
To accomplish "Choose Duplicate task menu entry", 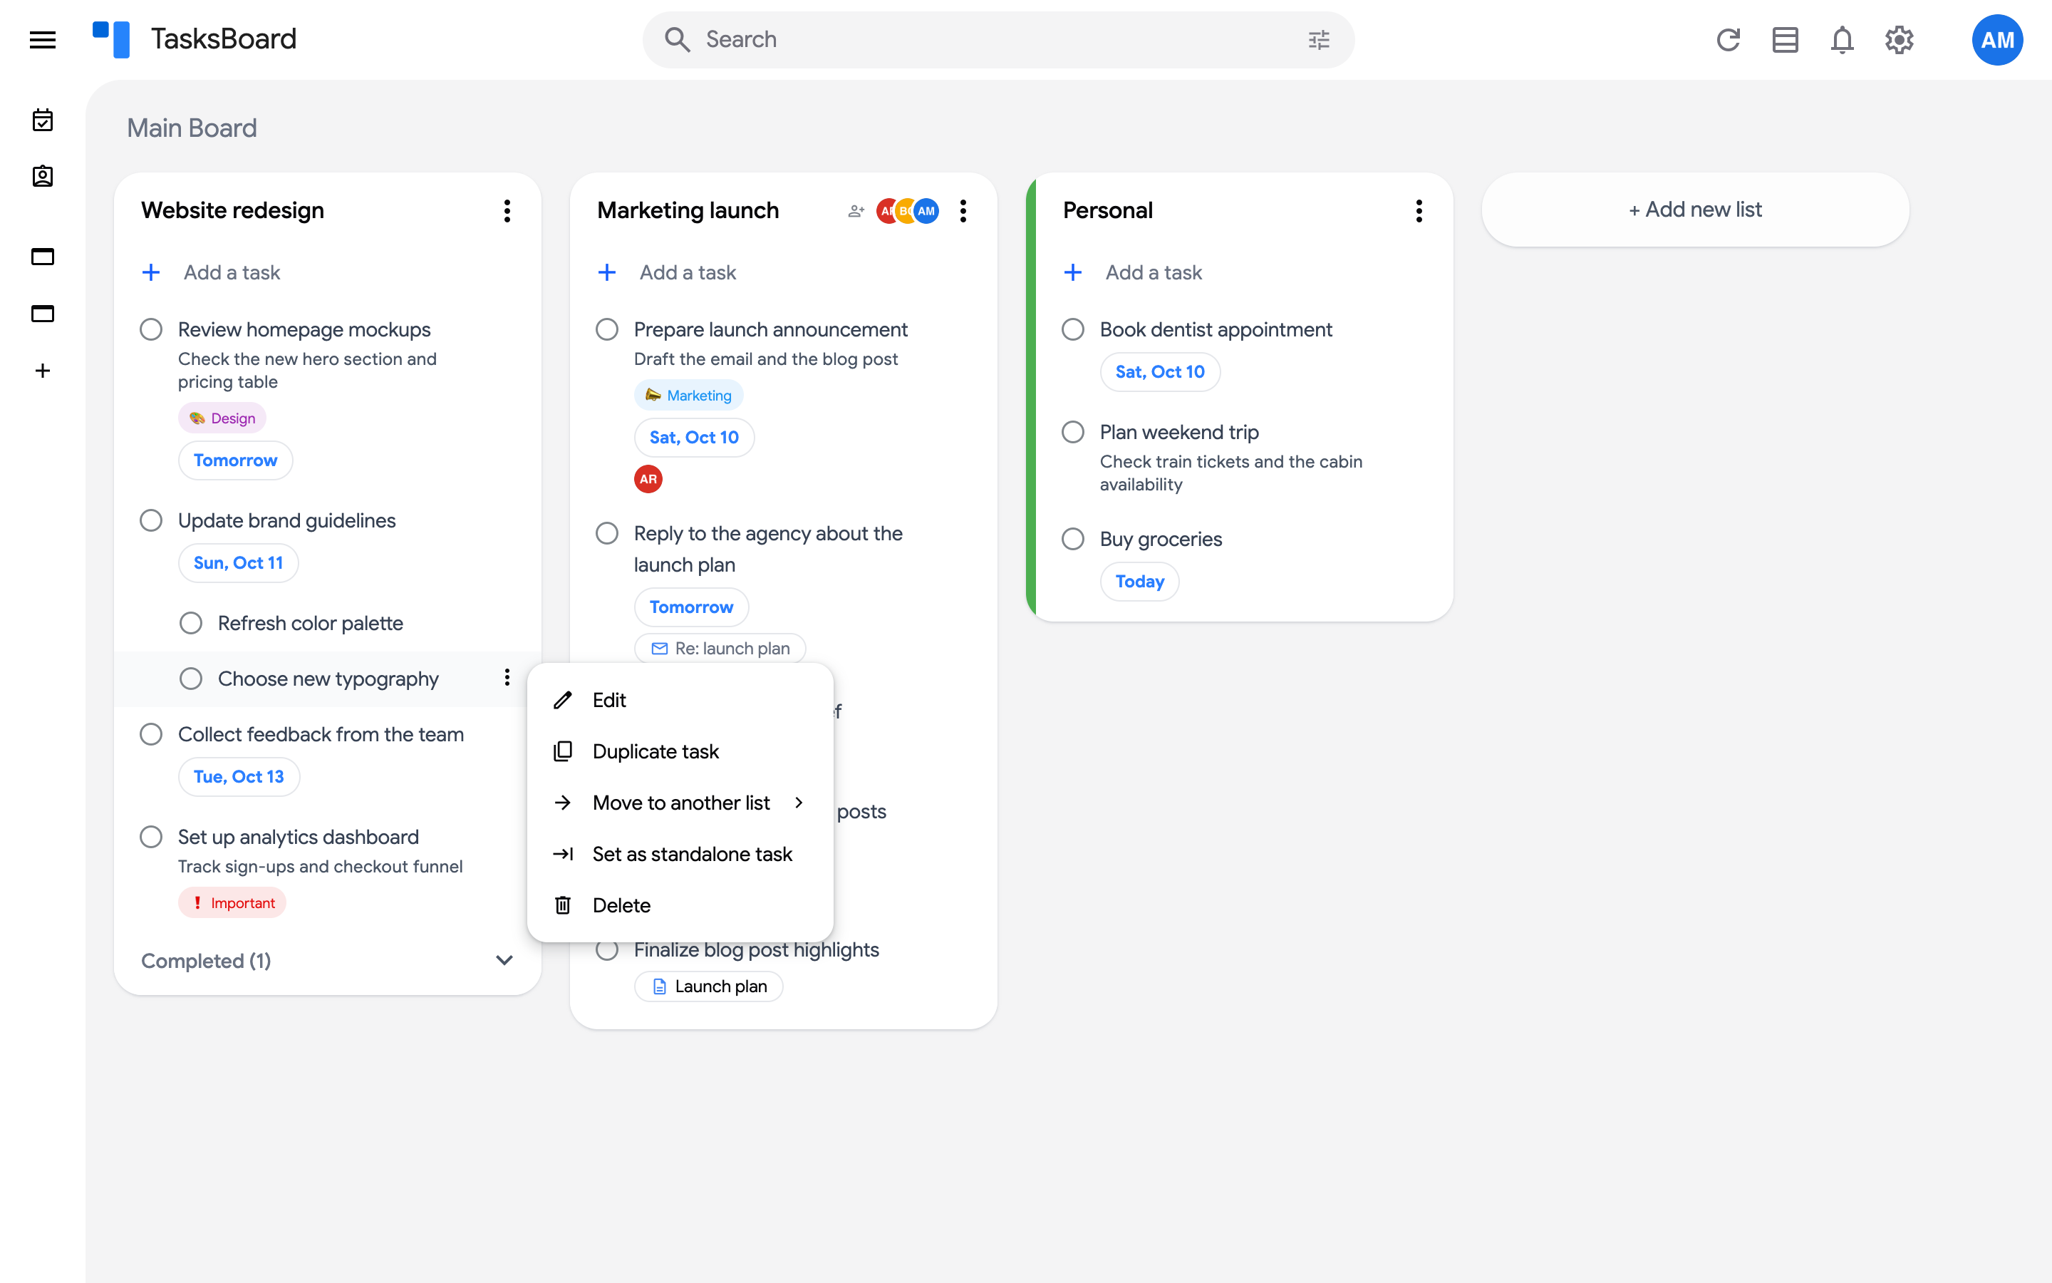I will (680, 752).
